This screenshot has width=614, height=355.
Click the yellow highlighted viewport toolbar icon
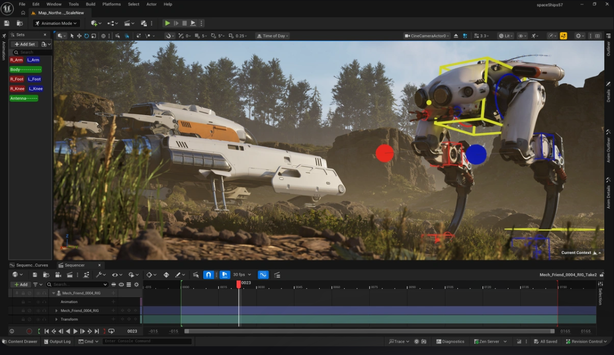pos(564,36)
